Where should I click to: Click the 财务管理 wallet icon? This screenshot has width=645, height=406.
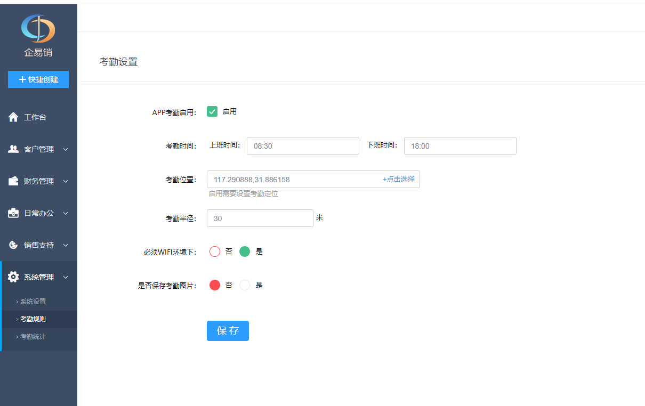coord(13,181)
